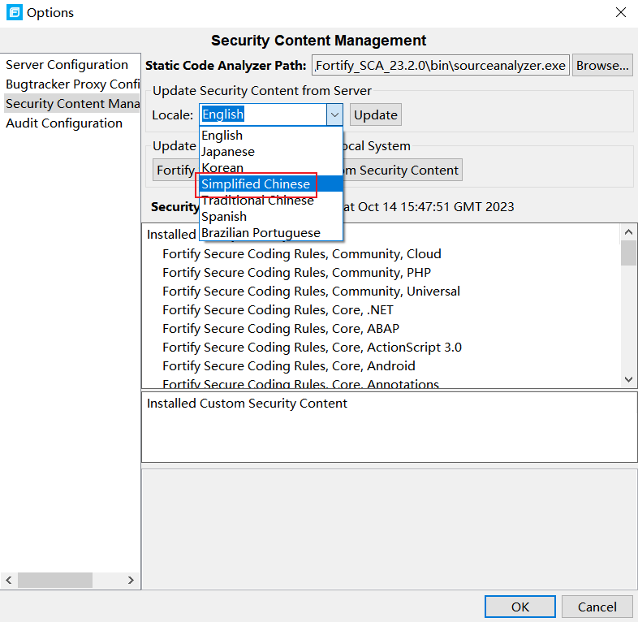Select Fortify Secure Coding Rules, Core, .NET

(278, 309)
